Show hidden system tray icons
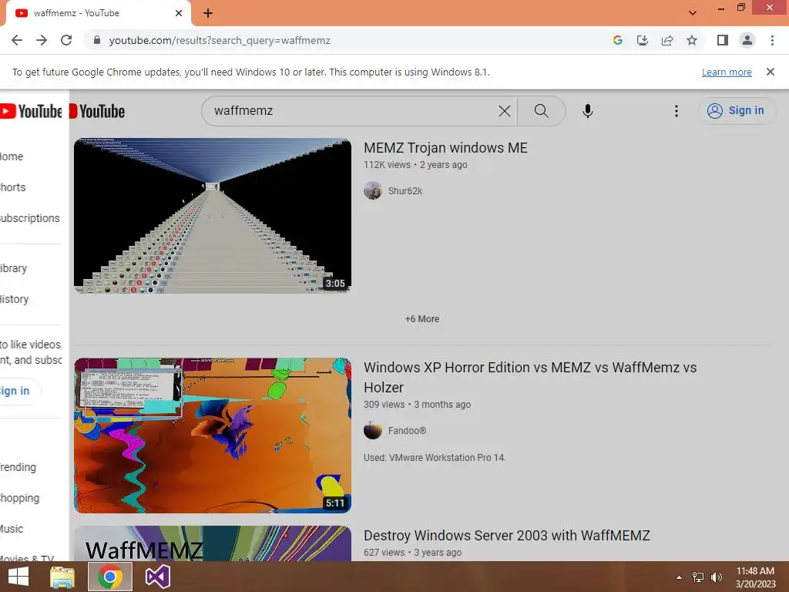 pos(680,577)
